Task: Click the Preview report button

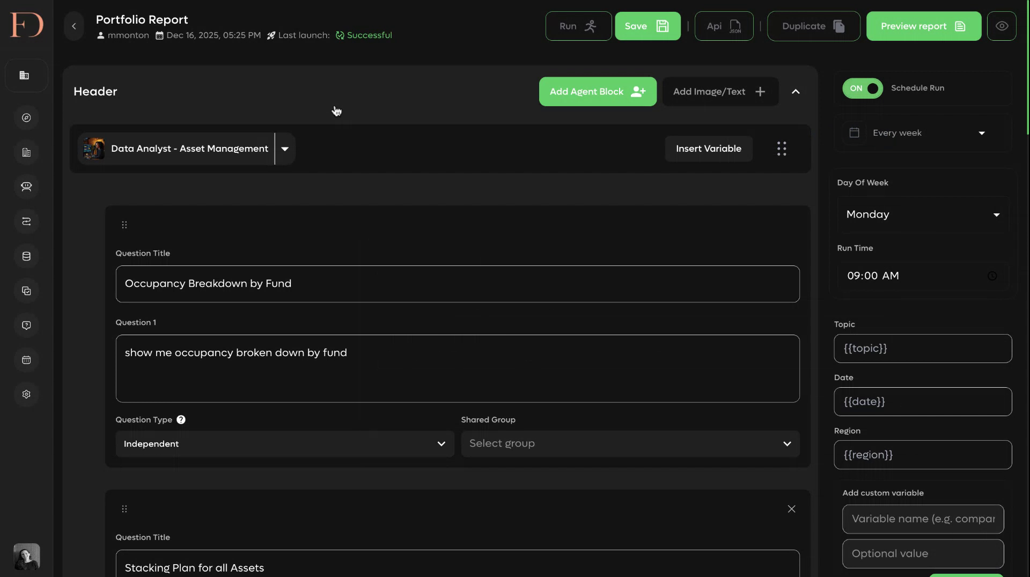Action: (x=923, y=26)
